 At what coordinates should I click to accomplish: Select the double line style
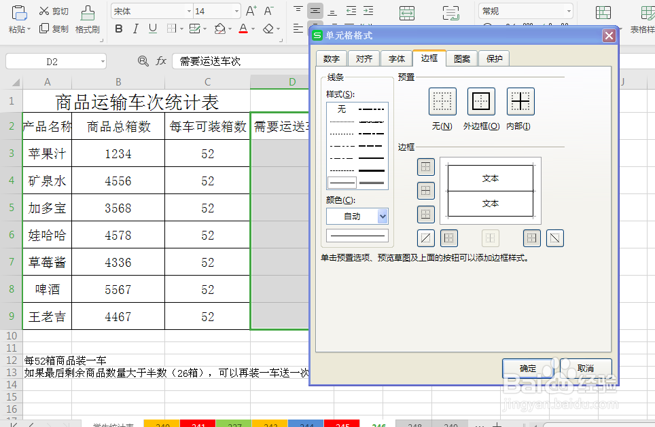[372, 183]
